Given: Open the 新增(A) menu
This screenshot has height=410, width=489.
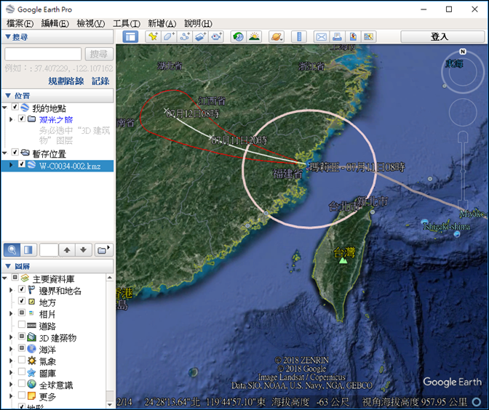Looking at the screenshot, I should [162, 23].
